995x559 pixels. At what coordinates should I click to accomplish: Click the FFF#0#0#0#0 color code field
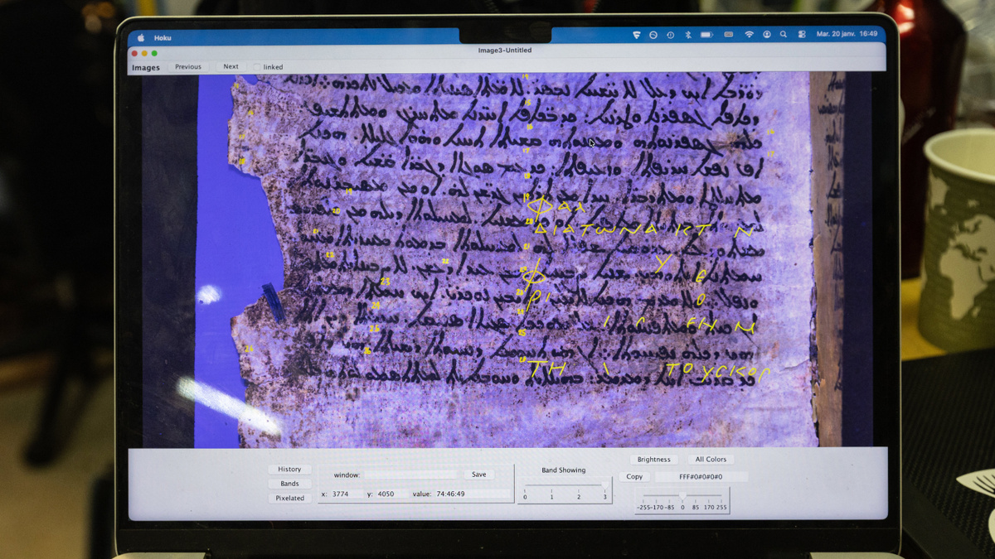[701, 476]
